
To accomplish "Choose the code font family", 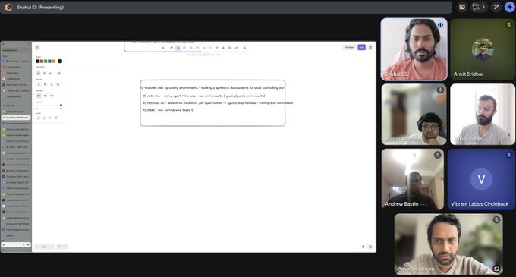I will 50,74.
